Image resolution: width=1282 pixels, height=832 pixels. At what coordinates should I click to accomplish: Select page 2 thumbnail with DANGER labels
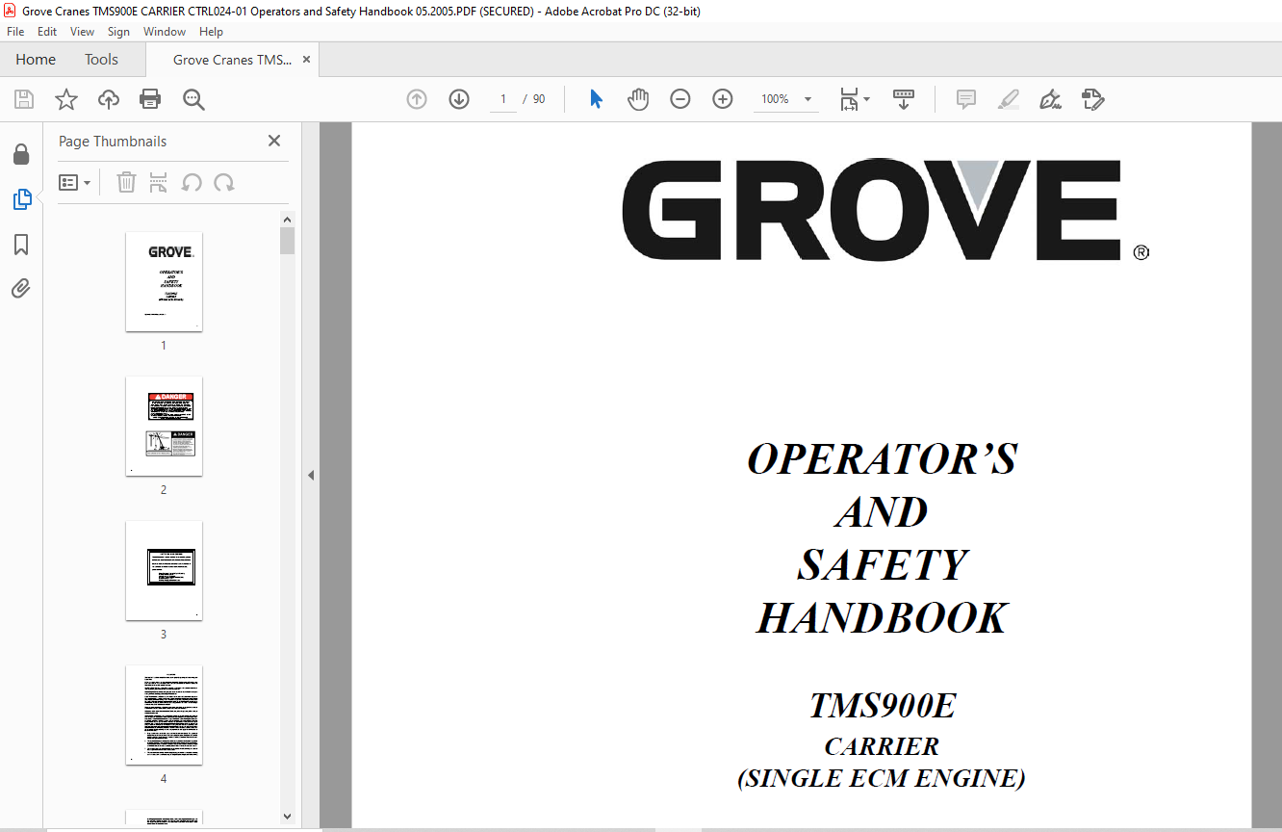coord(164,426)
